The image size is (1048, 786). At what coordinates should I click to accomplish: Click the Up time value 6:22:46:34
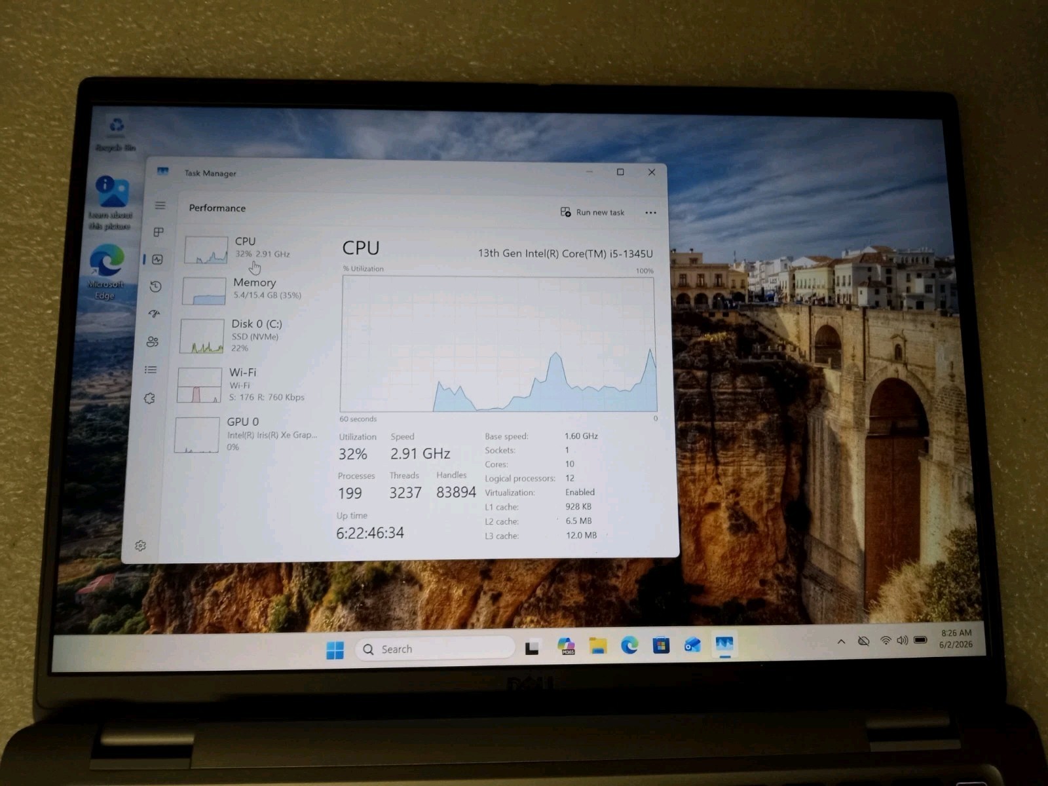(x=370, y=533)
